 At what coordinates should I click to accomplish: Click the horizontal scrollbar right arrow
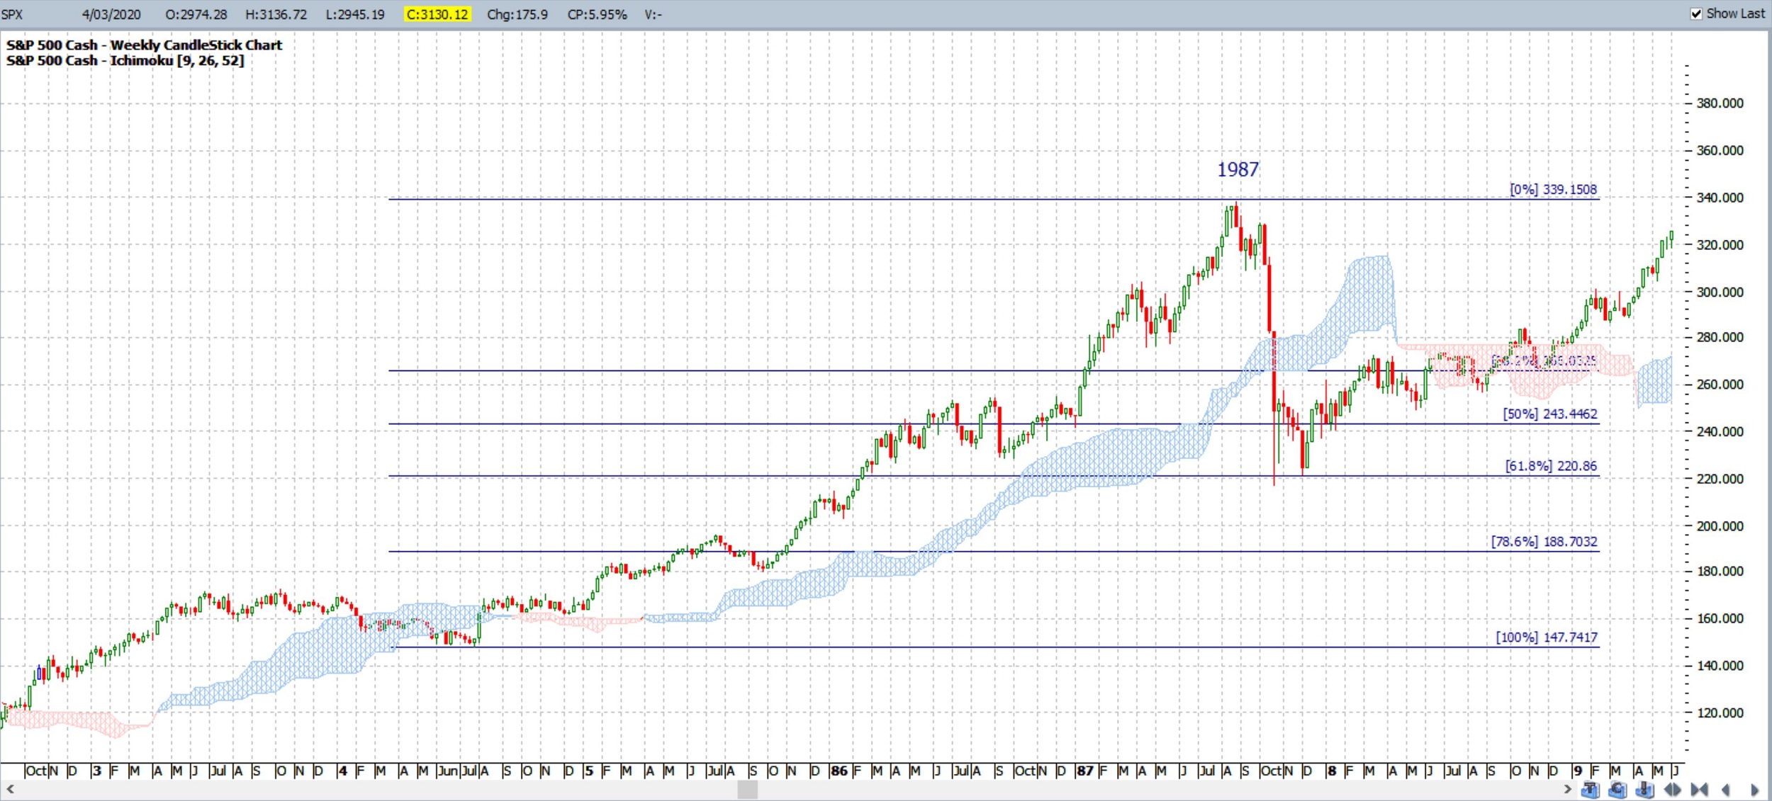tap(1567, 789)
